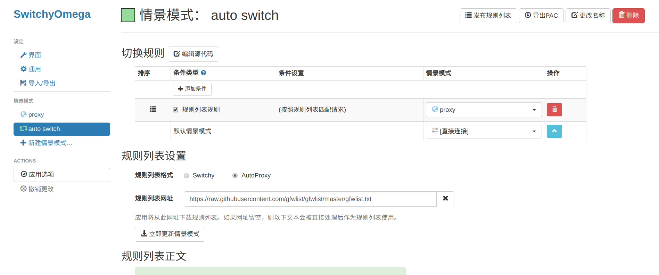Image resolution: width=659 pixels, height=275 pixels.
Task: Toggle the 规则列表规则 checkbox
Action: pyautogui.click(x=176, y=110)
